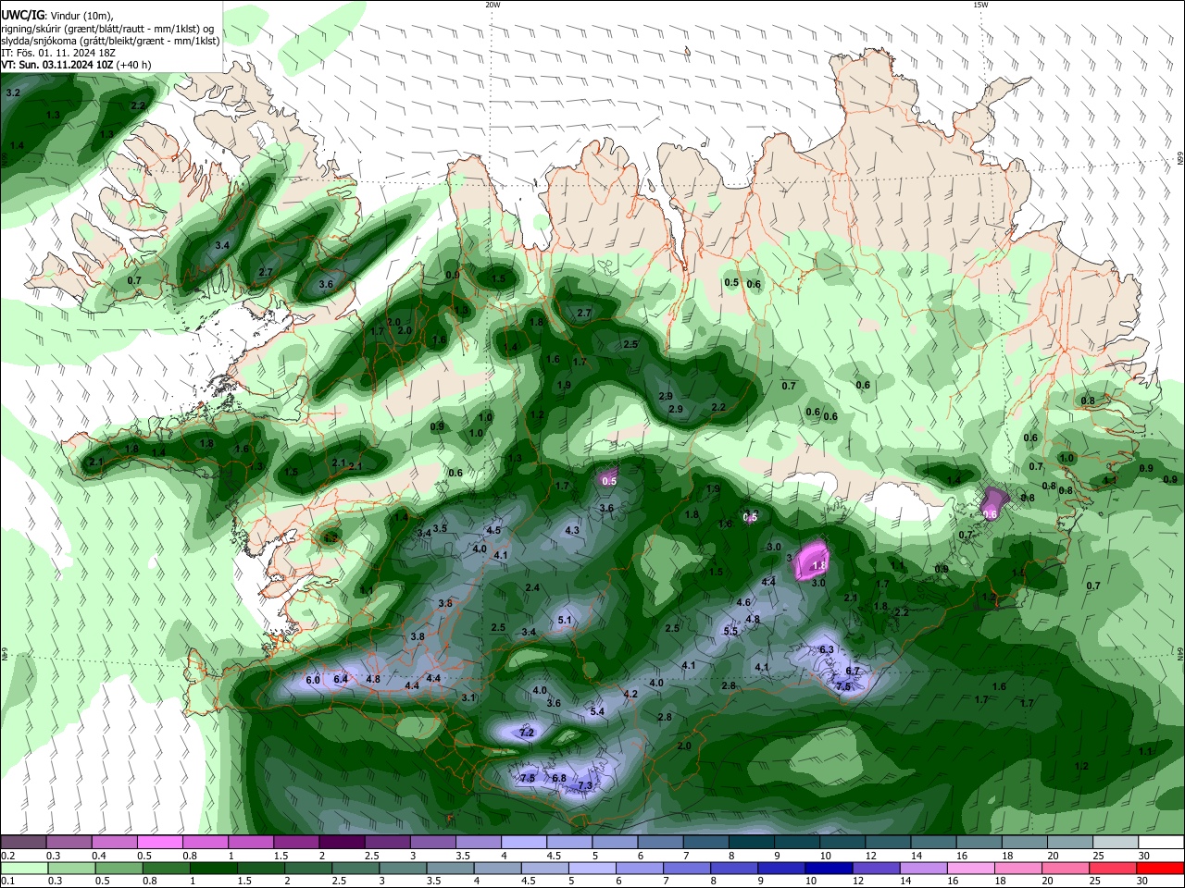
Task: Click the 2.4 value on the map
Action: pos(532,587)
